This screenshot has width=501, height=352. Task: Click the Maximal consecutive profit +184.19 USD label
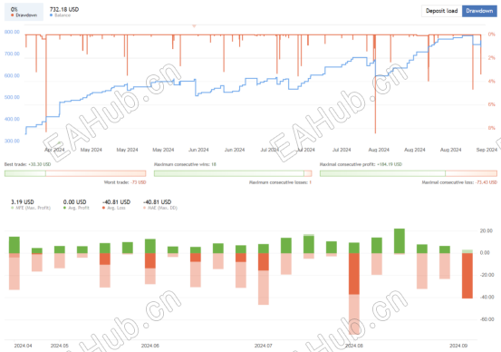click(361, 164)
